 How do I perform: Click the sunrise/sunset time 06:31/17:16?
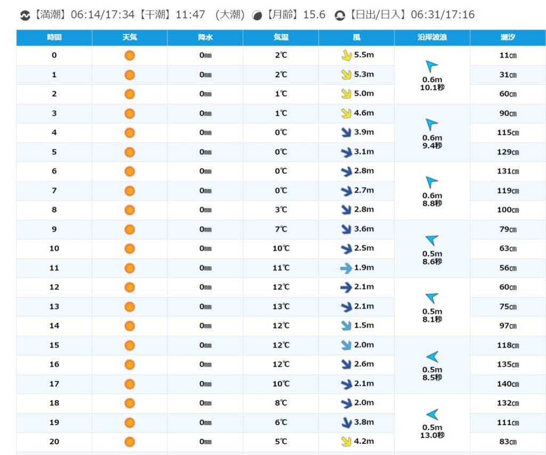(x=443, y=14)
